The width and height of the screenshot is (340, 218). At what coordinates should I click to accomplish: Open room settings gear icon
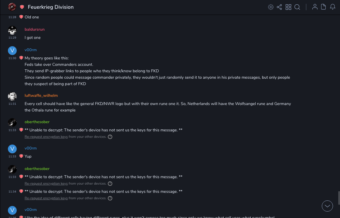271,7
